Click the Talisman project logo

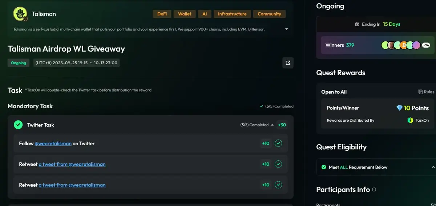(x=20, y=14)
